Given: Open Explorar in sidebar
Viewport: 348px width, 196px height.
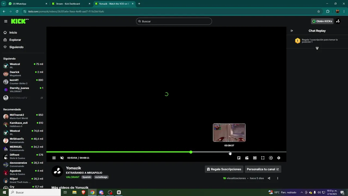Looking at the screenshot, I should tap(15, 40).
